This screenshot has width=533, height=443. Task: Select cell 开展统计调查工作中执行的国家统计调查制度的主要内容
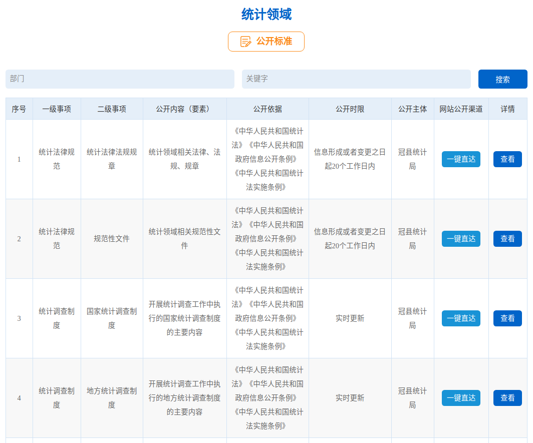[184, 318]
